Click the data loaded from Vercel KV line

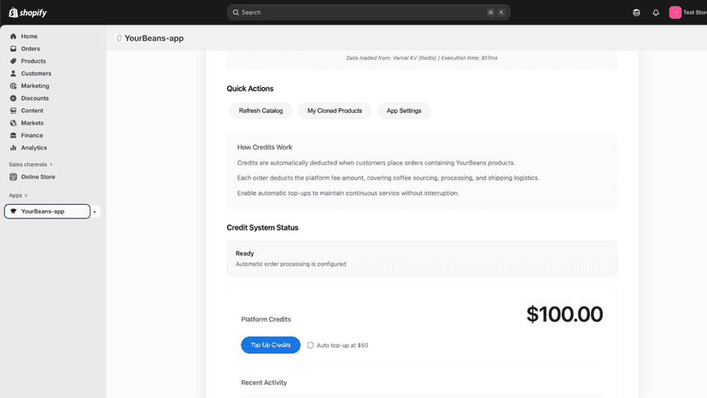[422, 58]
